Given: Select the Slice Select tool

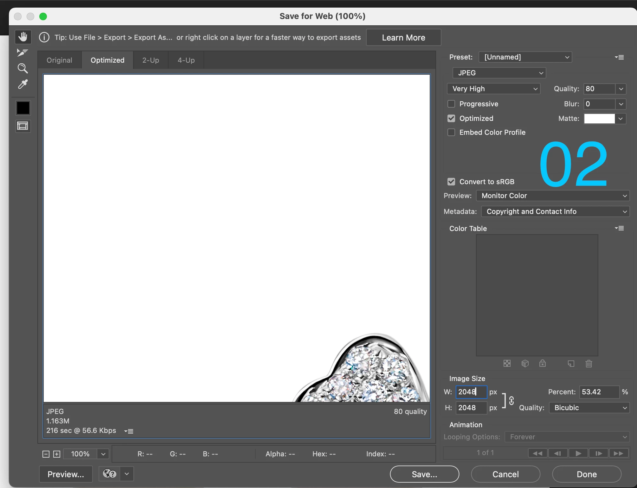Looking at the screenshot, I should tap(23, 53).
